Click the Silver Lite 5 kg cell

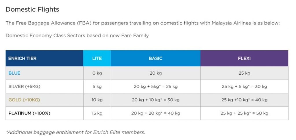click(97, 86)
